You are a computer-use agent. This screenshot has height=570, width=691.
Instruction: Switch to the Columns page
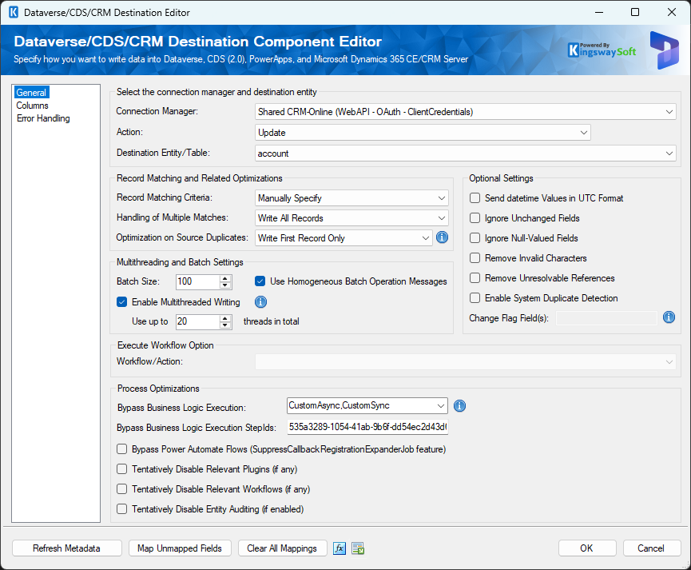32,105
